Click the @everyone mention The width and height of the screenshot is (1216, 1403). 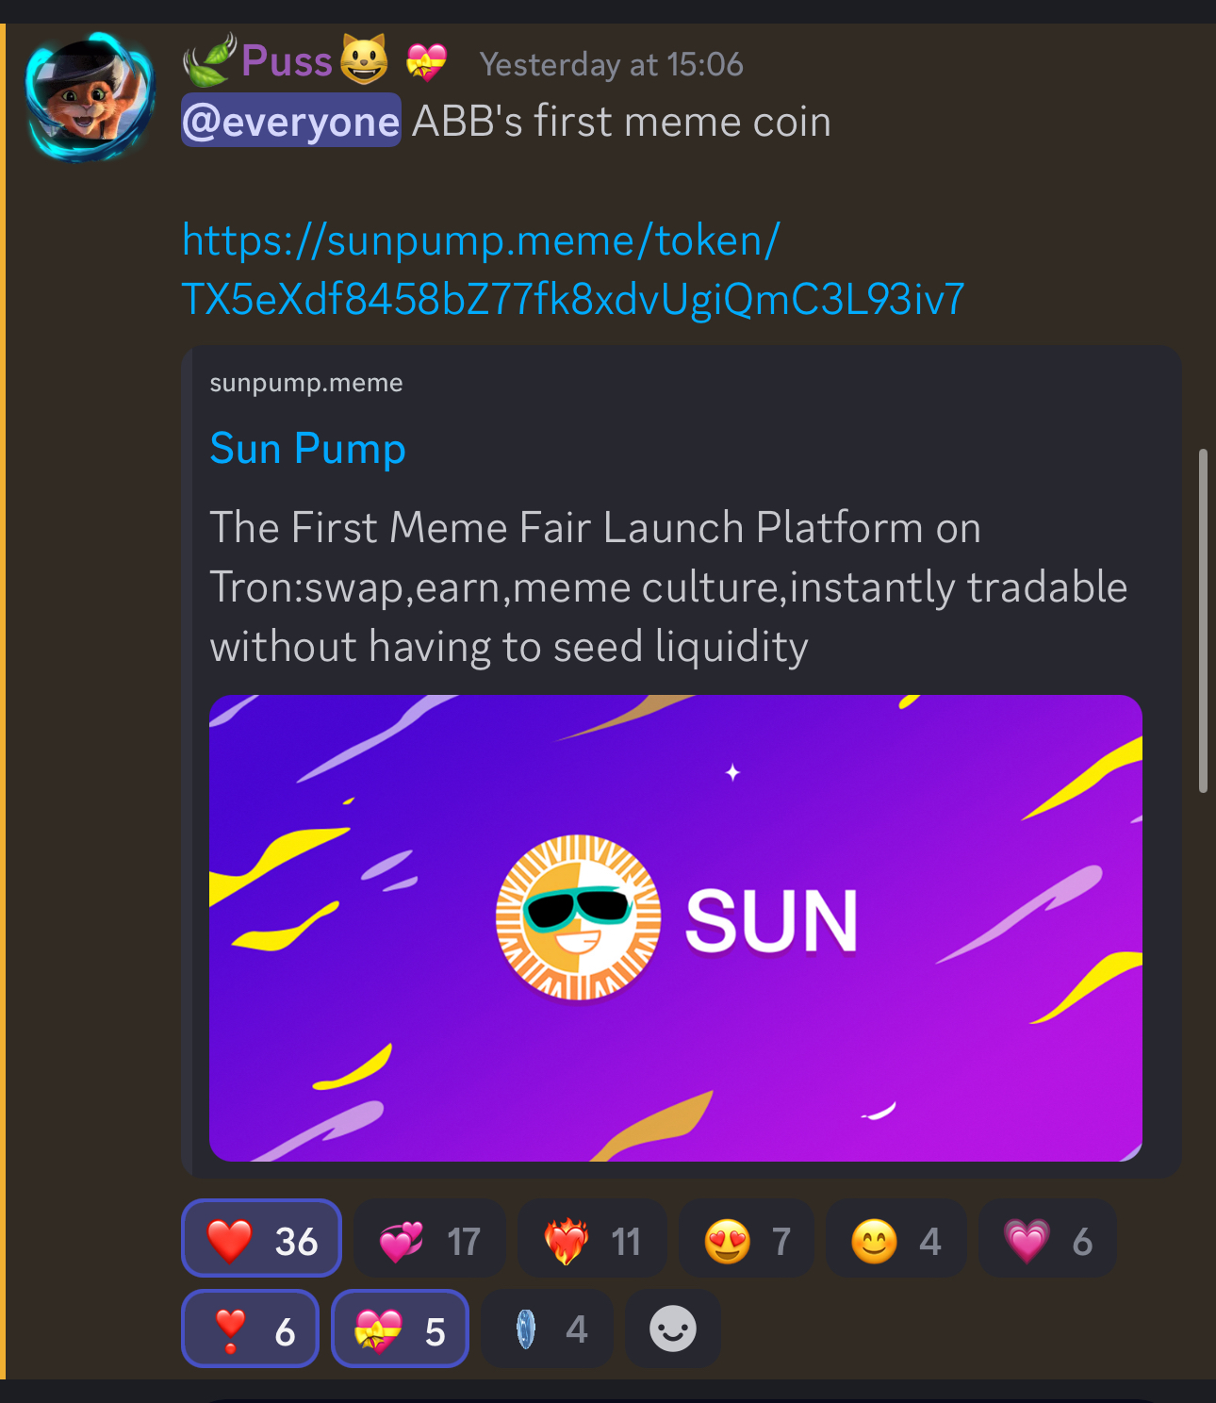click(291, 121)
